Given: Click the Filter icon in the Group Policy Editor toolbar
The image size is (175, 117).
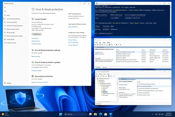Looking at the screenshot, I should pyautogui.click(x=114, y=76).
